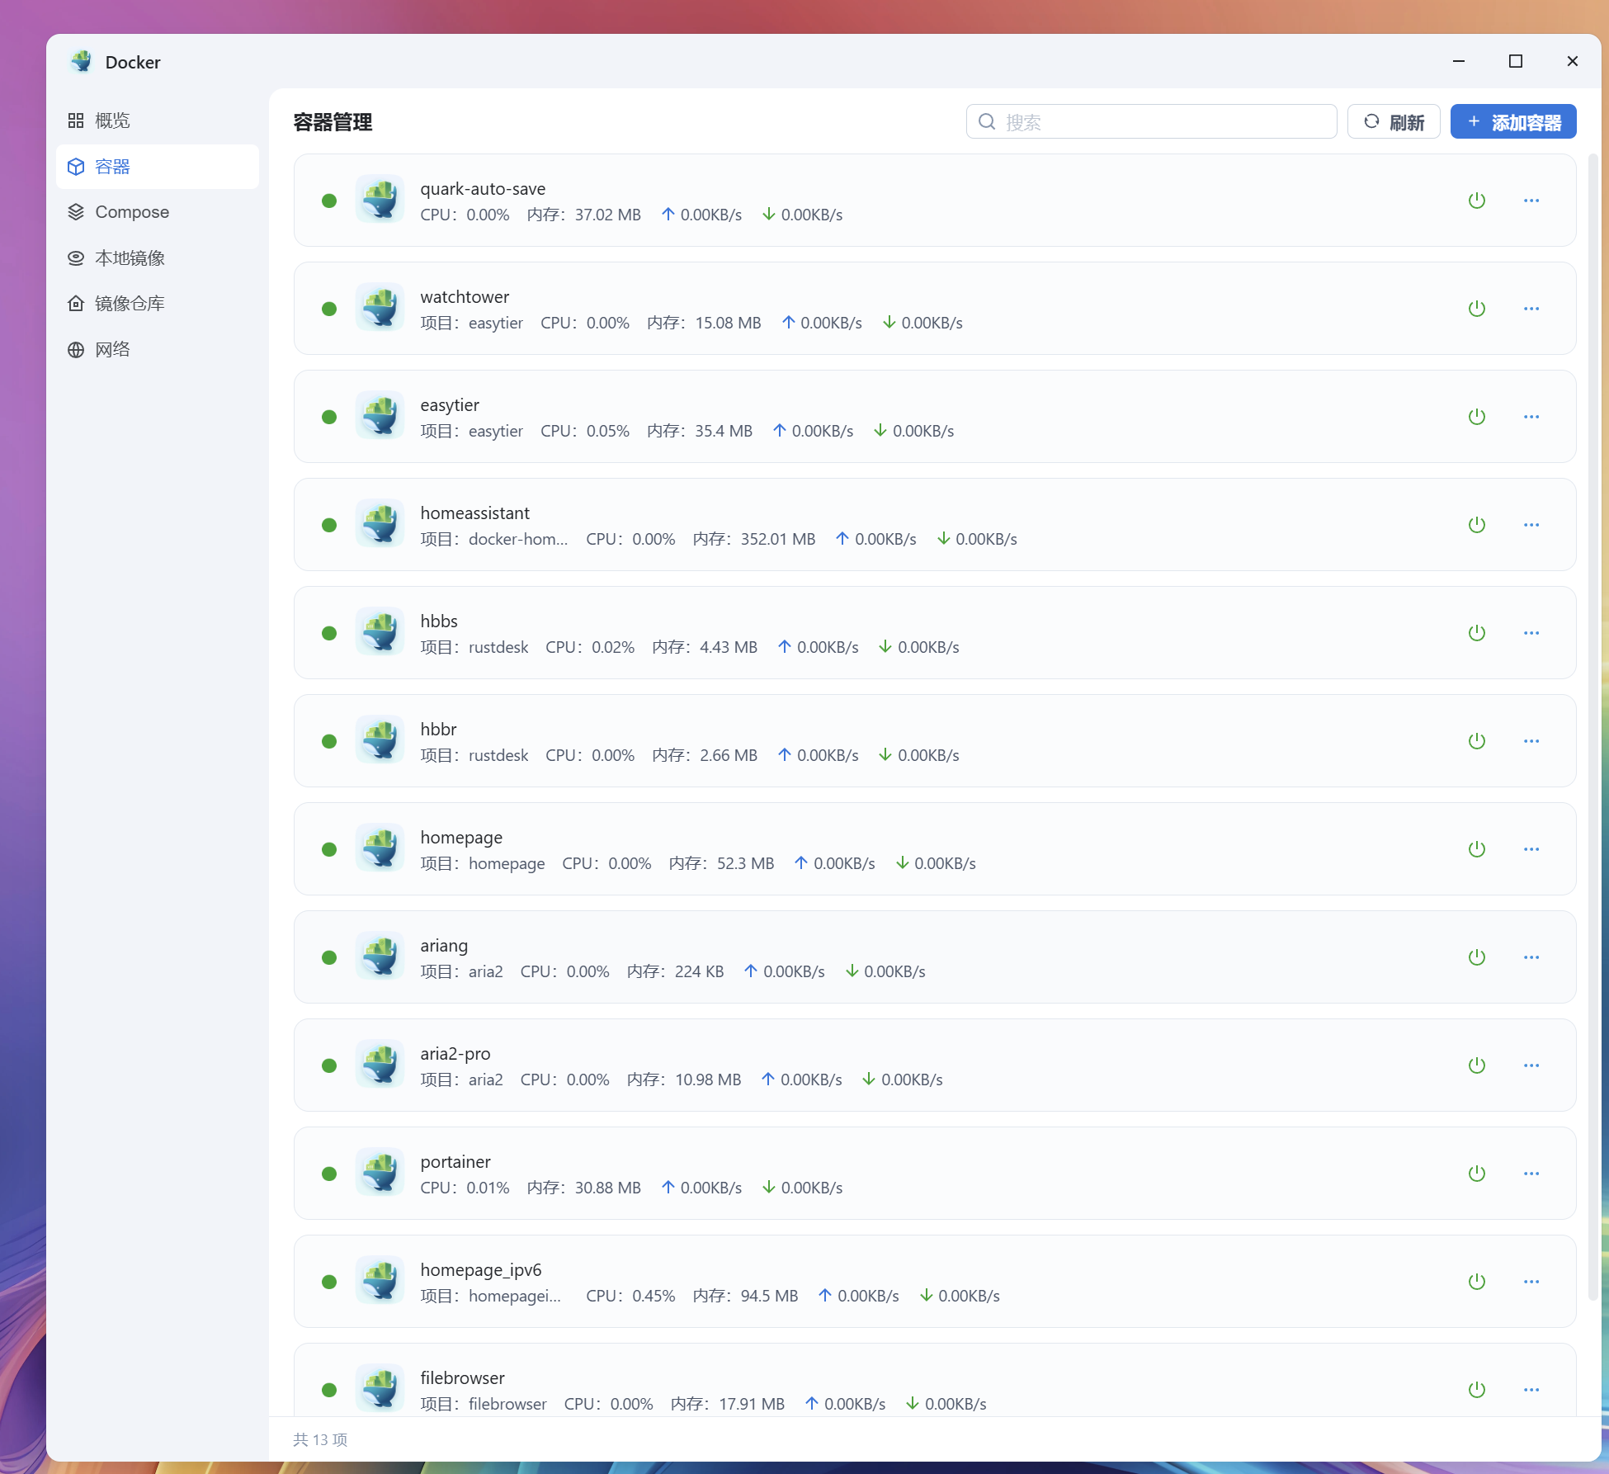Viewport: 1609px width, 1474px height.
Task: Click the ariang container icon
Action: [380, 957]
